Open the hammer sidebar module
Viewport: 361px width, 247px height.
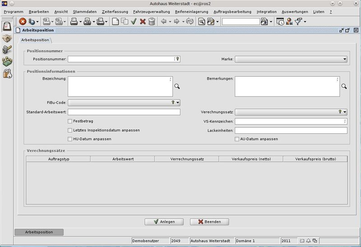pos(7,50)
